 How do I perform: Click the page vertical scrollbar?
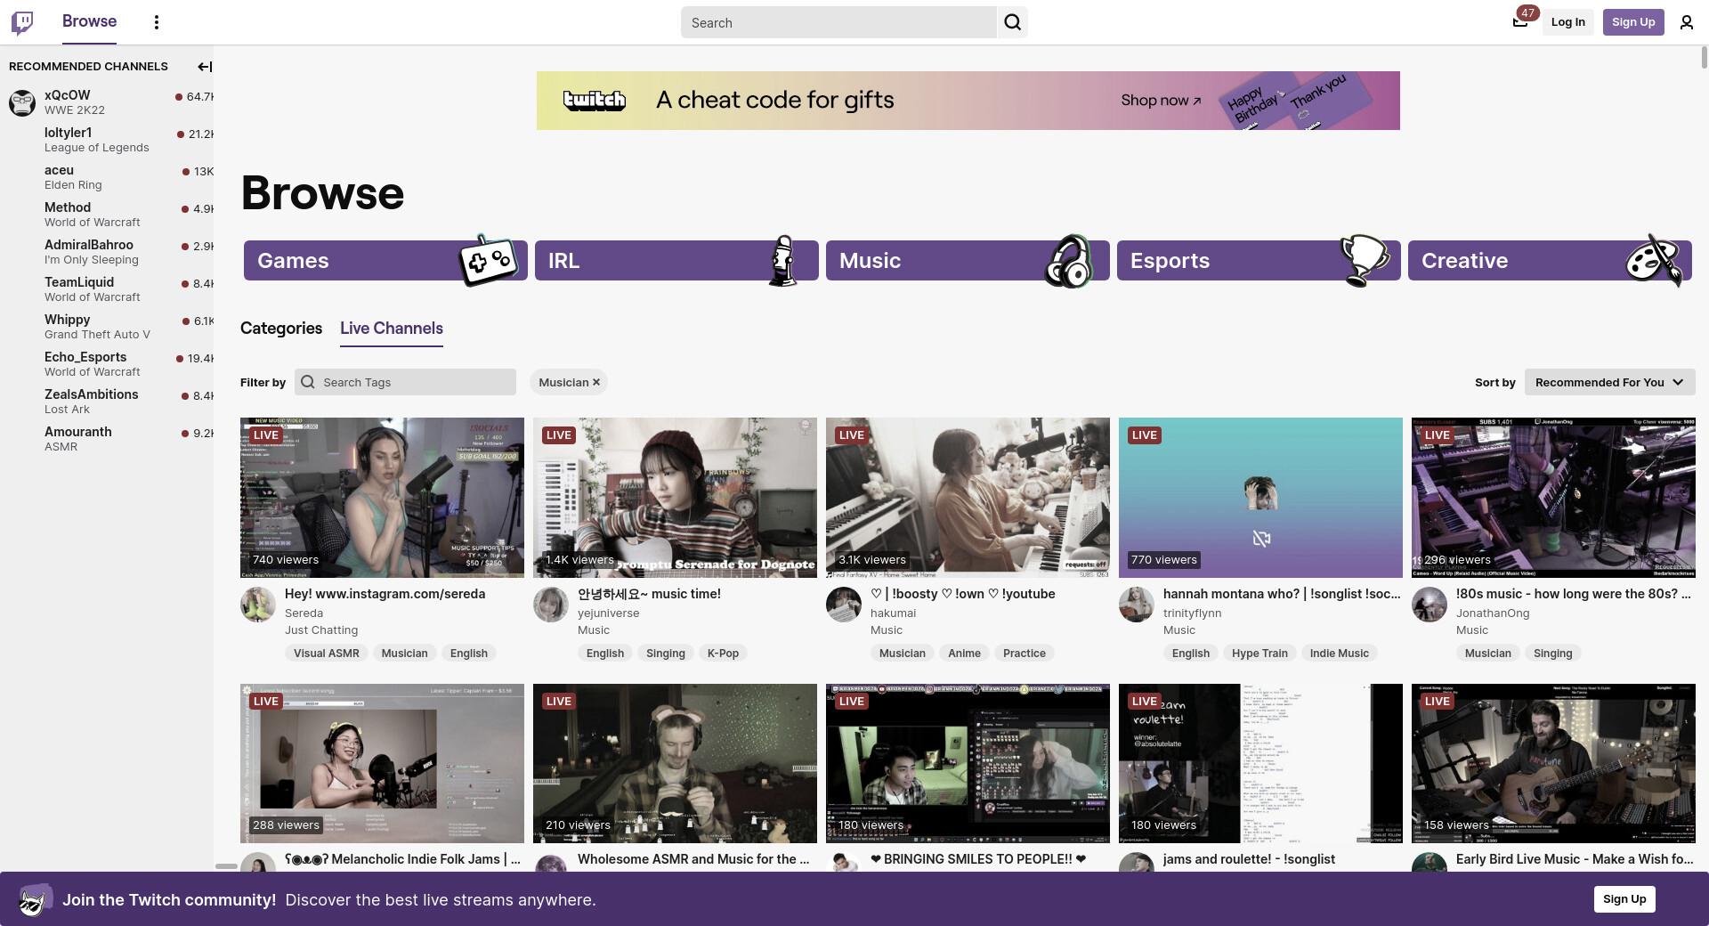coord(1704,57)
